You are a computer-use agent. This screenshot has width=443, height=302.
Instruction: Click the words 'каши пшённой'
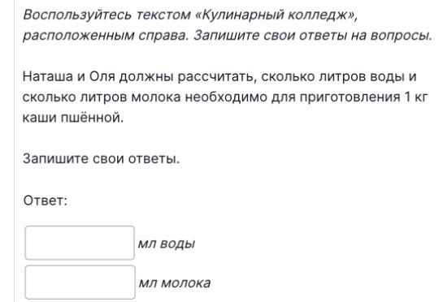tap(73, 118)
